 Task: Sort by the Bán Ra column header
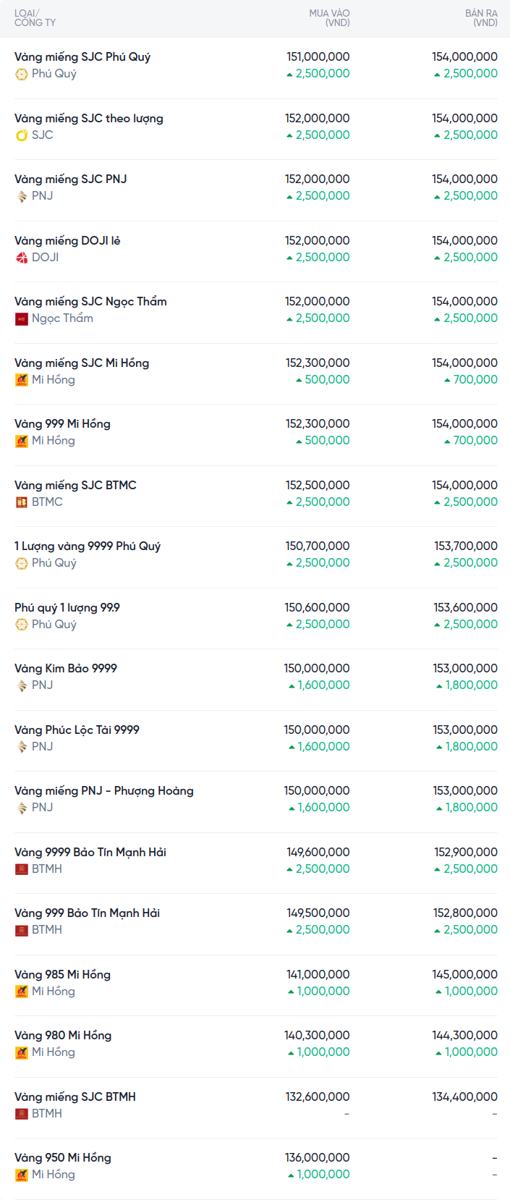[481, 18]
